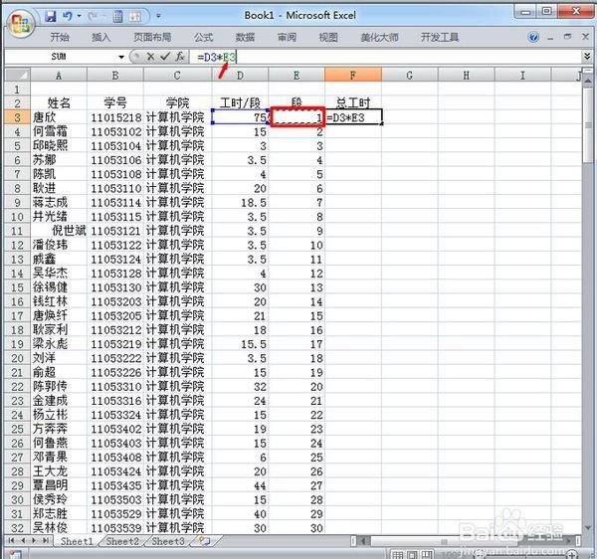Select row 3 header
The width and height of the screenshot is (597, 559).
pyautogui.click(x=17, y=117)
